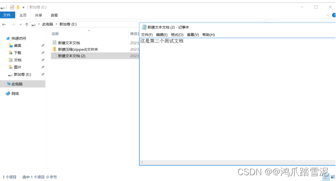The width and height of the screenshot is (336, 181).
Task: Select 下载 in navigation pane
Action: (17, 53)
